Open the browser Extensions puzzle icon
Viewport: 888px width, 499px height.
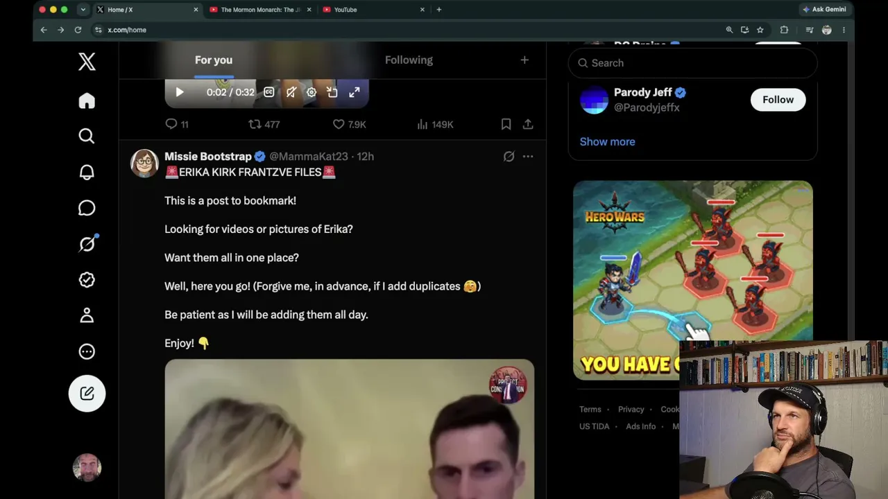(x=784, y=30)
